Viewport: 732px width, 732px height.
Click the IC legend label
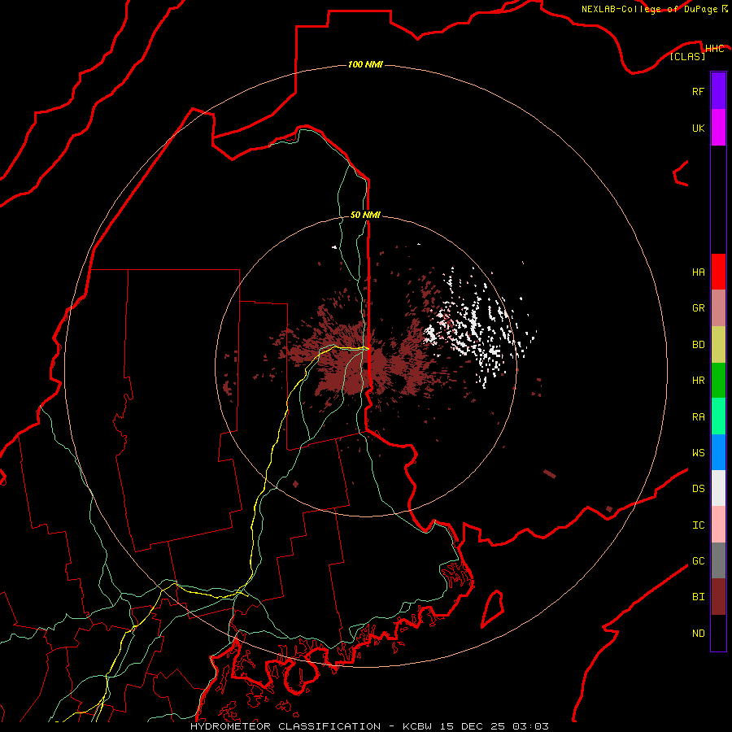[x=698, y=525]
